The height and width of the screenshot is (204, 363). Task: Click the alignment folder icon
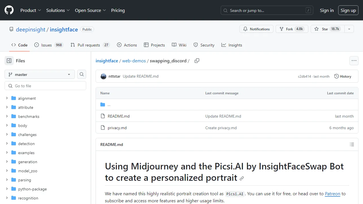point(14,98)
